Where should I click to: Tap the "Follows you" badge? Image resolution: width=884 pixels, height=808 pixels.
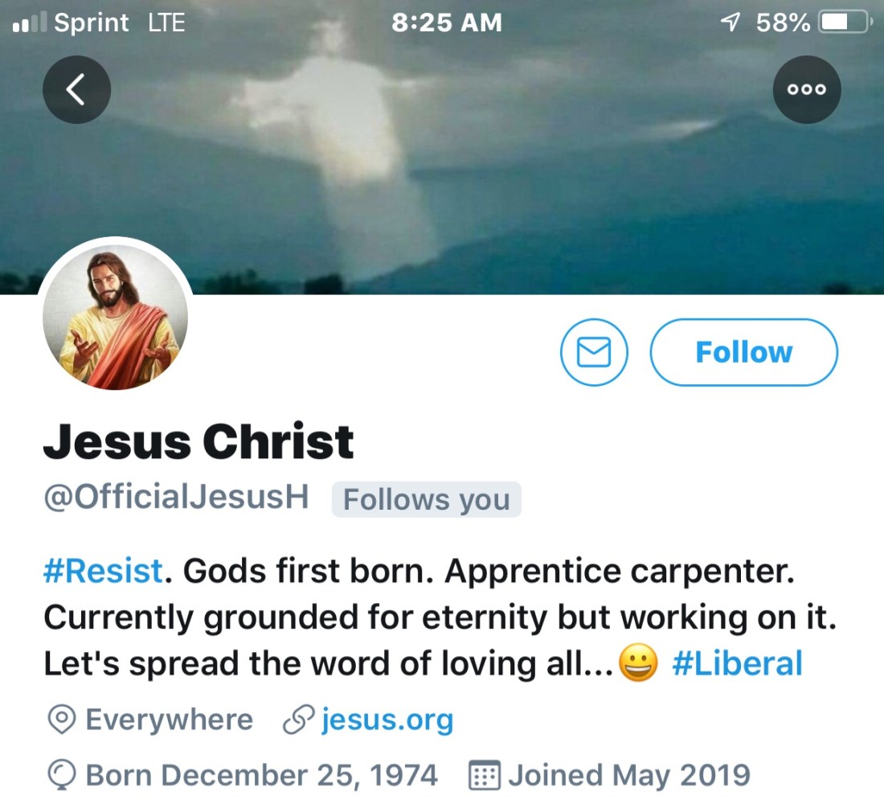coord(426,499)
